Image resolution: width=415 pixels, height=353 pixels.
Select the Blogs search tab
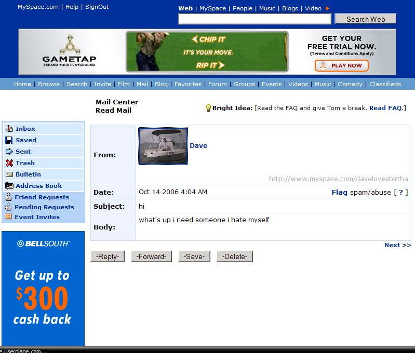pyautogui.click(x=290, y=8)
